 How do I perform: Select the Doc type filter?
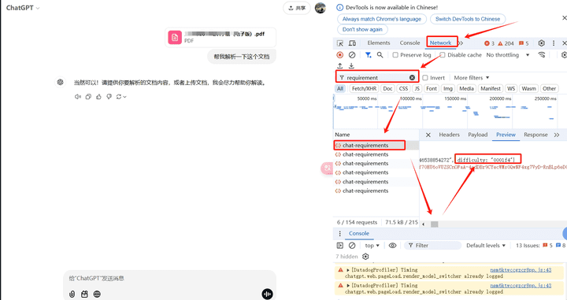point(387,88)
